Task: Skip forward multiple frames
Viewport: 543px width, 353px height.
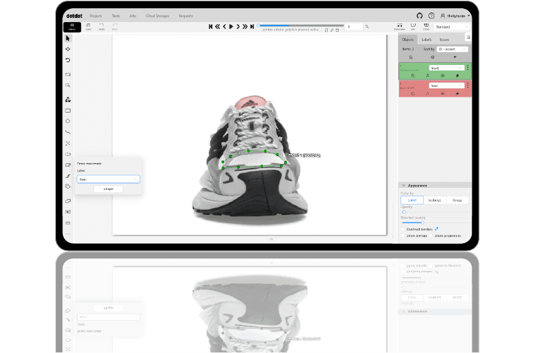Action: [245, 27]
